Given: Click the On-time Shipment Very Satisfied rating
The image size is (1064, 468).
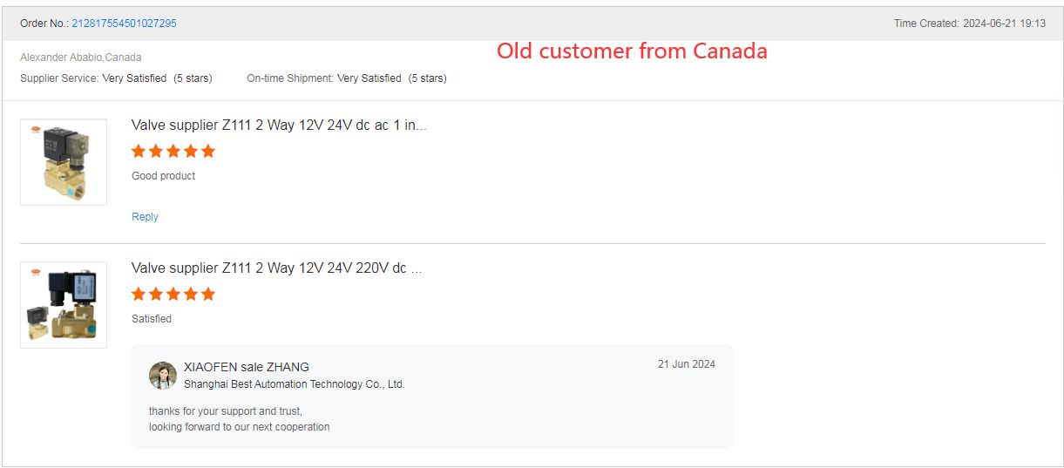Looking at the screenshot, I should [347, 78].
